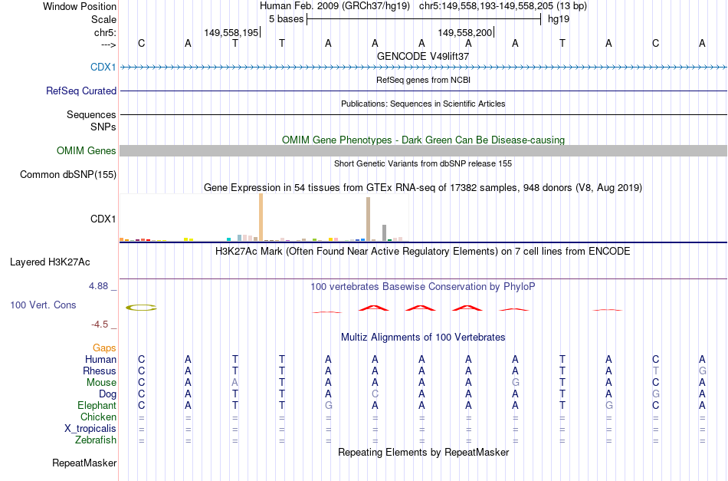Image resolution: width=728 pixels, height=481 pixels.
Task: Click the chr5:149,558,193-149,558,205 position text
Action: [x=503, y=6]
